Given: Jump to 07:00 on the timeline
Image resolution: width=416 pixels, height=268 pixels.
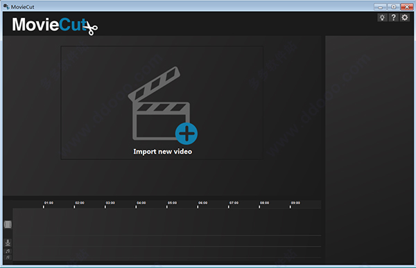Looking at the screenshot, I should coord(234,203).
